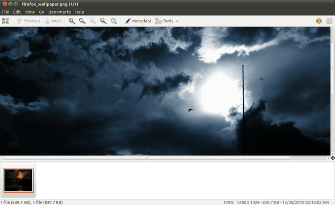Click the zoom to fit magnifier

point(103,21)
